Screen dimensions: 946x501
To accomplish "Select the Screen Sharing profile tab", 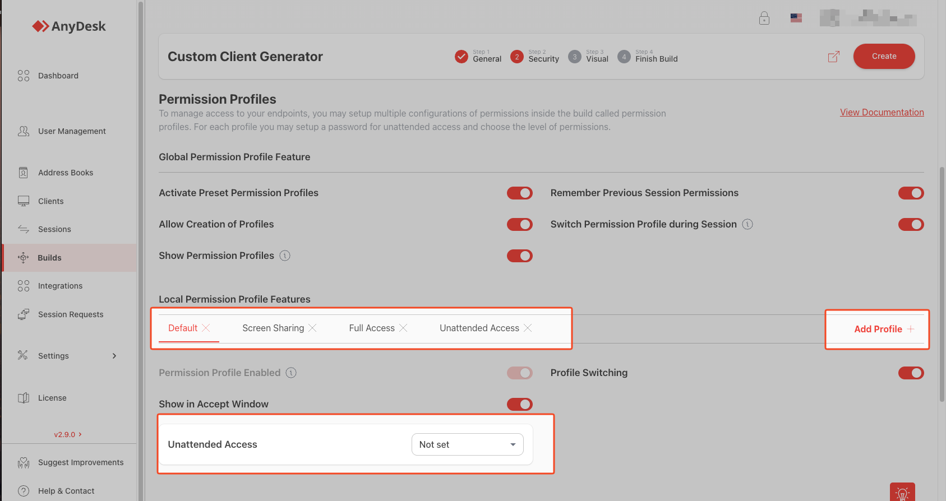I will [273, 328].
